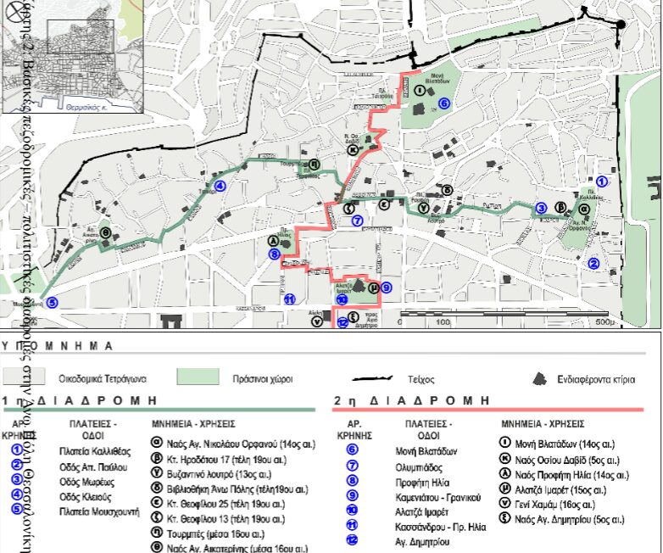663x553 pixels.
Task: Click the Πλατεία Καλλιθέας legend entry
Action: [x=93, y=451]
